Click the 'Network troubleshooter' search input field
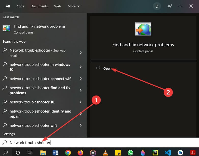Image resolution: width=199 pixels, height=156 pixels. 99,143
